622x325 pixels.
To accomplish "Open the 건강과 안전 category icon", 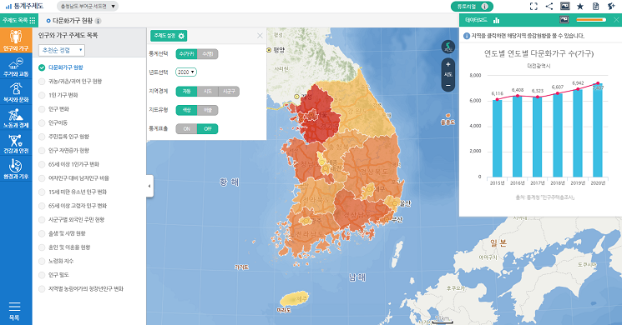I will (16, 143).
